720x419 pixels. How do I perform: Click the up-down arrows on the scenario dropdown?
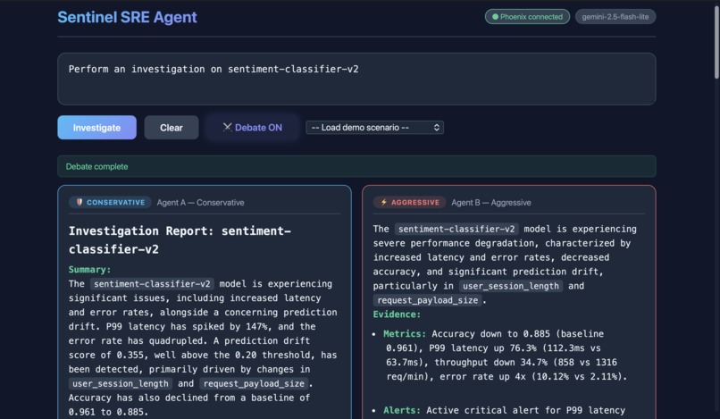(x=437, y=127)
